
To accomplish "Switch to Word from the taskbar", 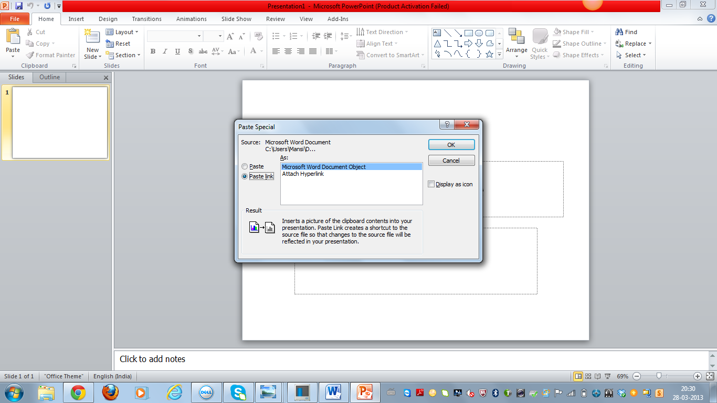I will point(333,393).
